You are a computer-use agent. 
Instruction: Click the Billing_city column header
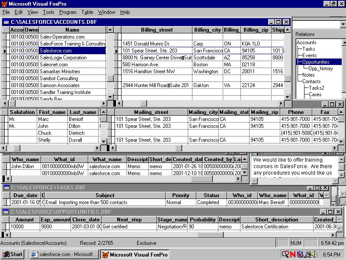(208, 30)
